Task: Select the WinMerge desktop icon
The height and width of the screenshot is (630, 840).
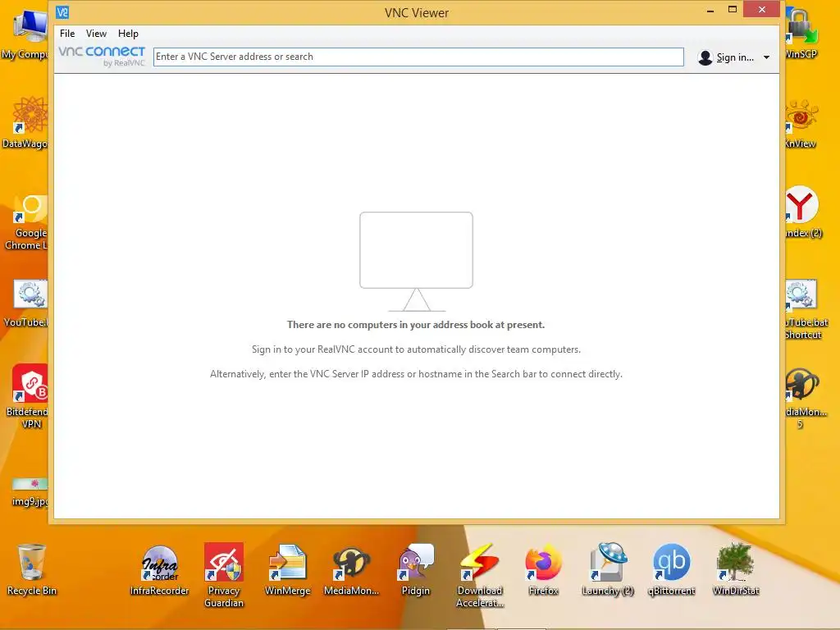Action: (x=288, y=569)
